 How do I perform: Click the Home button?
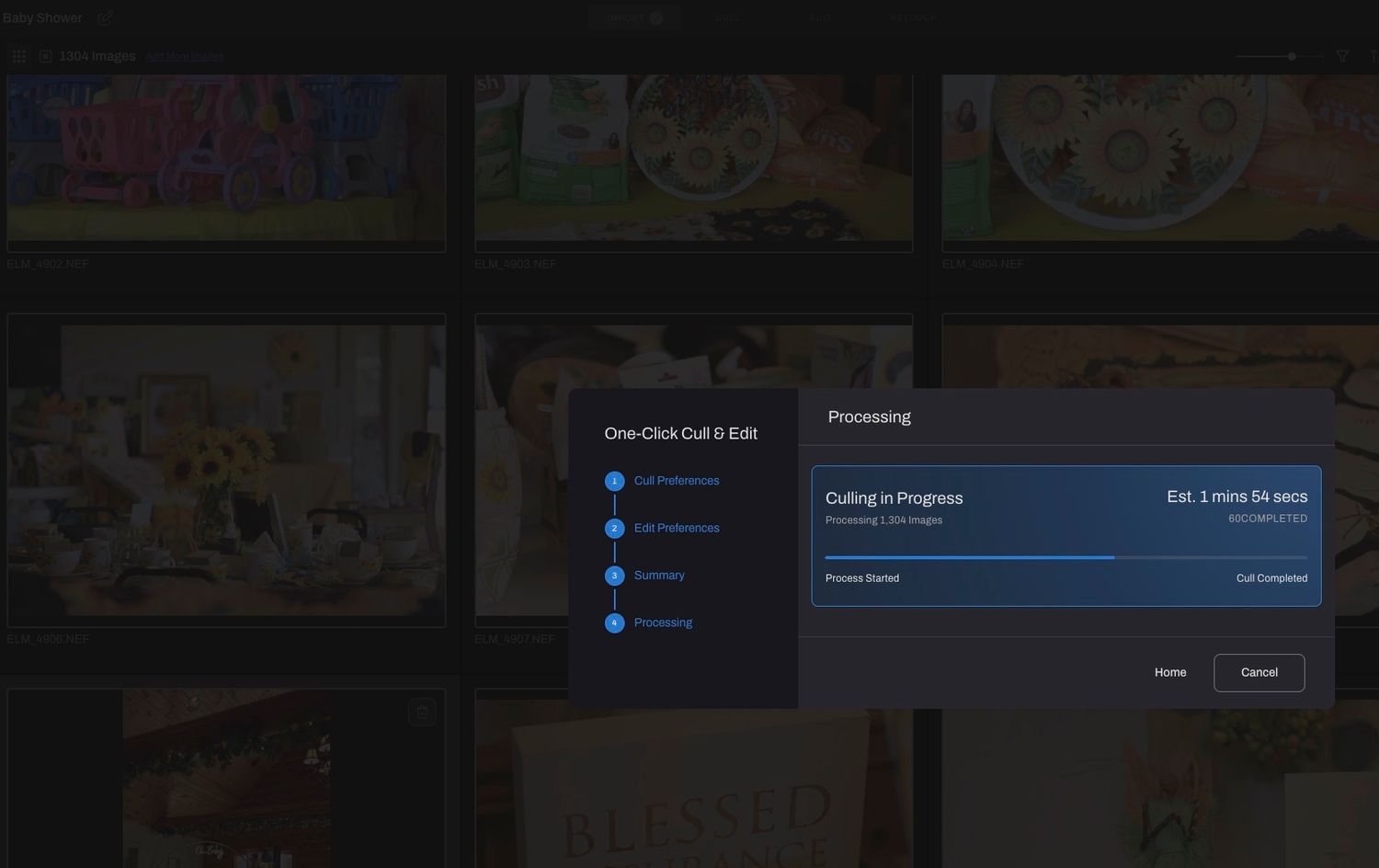(1170, 673)
